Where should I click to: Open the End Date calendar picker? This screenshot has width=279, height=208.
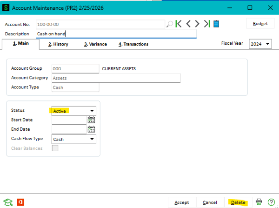click(x=91, y=129)
